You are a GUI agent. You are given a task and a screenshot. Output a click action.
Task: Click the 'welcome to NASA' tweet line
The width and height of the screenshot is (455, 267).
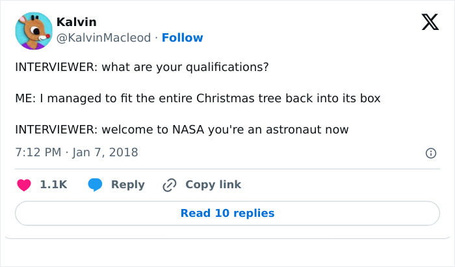click(x=182, y=129)
